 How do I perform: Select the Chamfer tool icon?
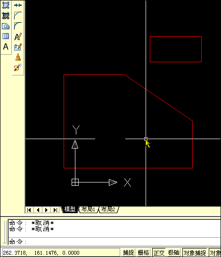(18, 16)
